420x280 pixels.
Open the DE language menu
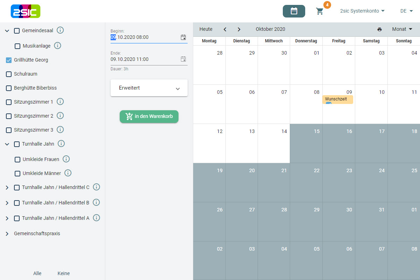pos(406,11)
